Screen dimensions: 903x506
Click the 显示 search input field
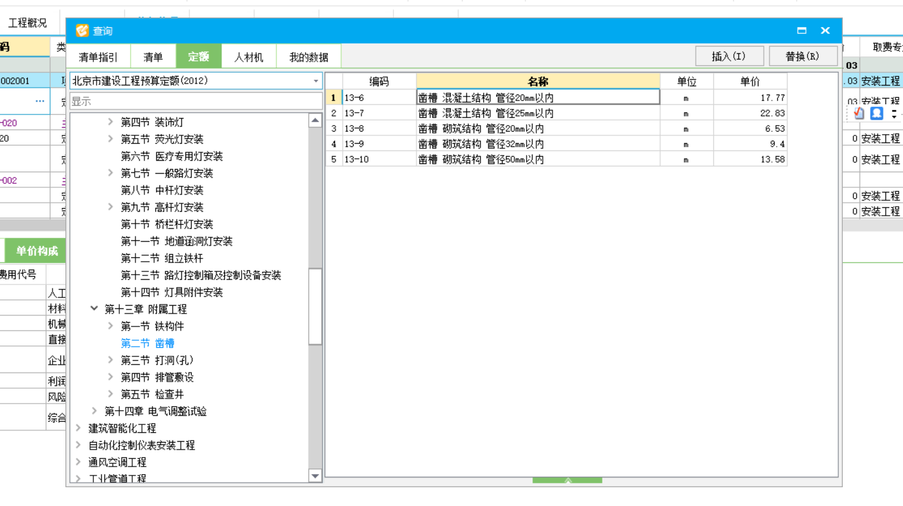[x=196, y=101]
